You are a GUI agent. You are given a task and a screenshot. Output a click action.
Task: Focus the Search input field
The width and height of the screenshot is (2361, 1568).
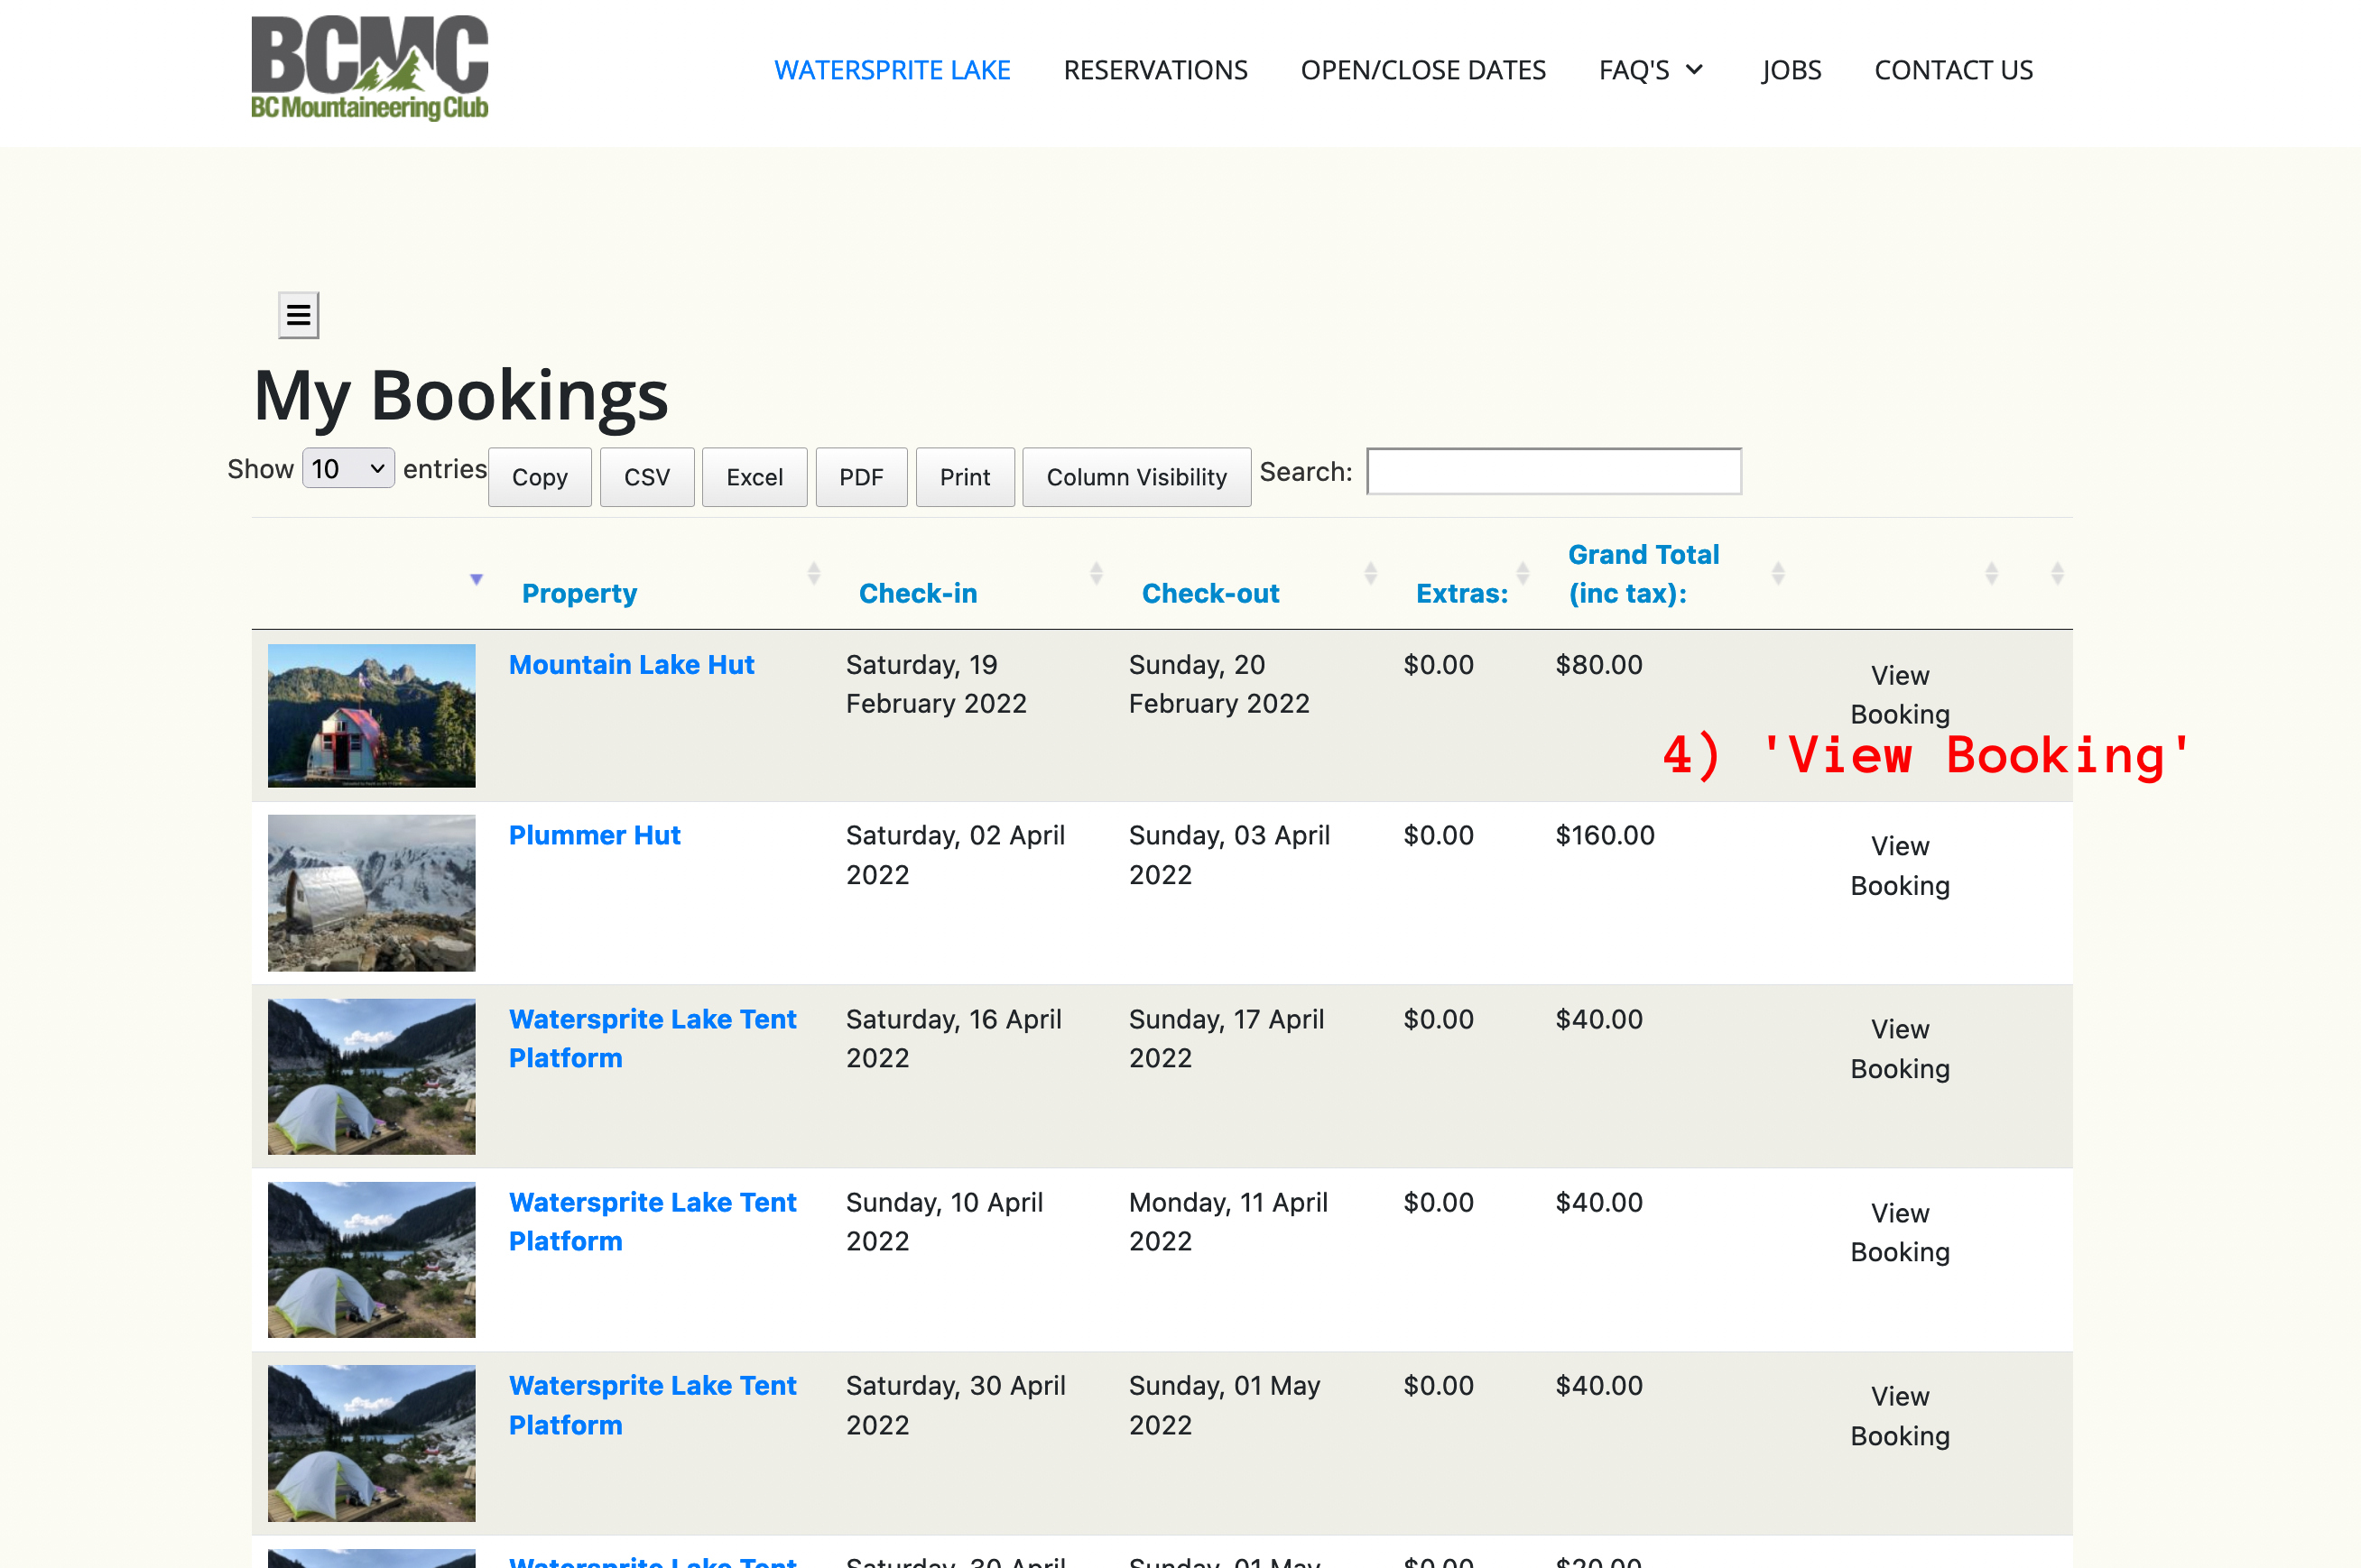pos(1553,471)
